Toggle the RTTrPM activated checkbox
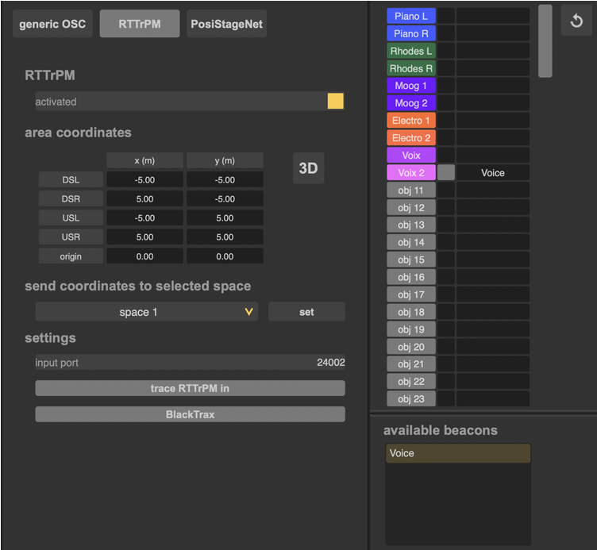Image resolution: width=597 pixels, height=550 pixels. (x=336, y=102)
